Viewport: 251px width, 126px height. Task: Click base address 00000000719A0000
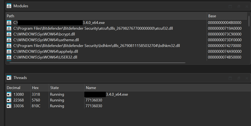224,28
